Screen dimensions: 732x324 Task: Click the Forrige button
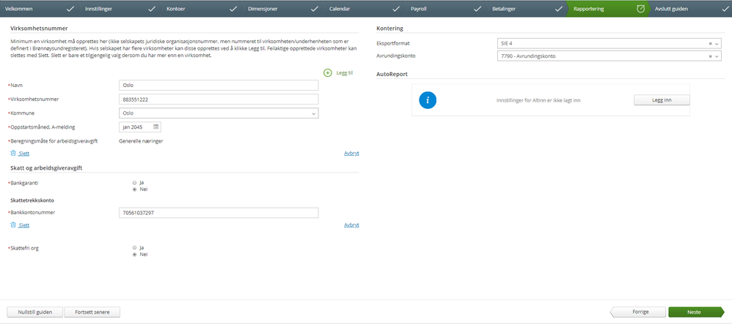click(637, 312)
